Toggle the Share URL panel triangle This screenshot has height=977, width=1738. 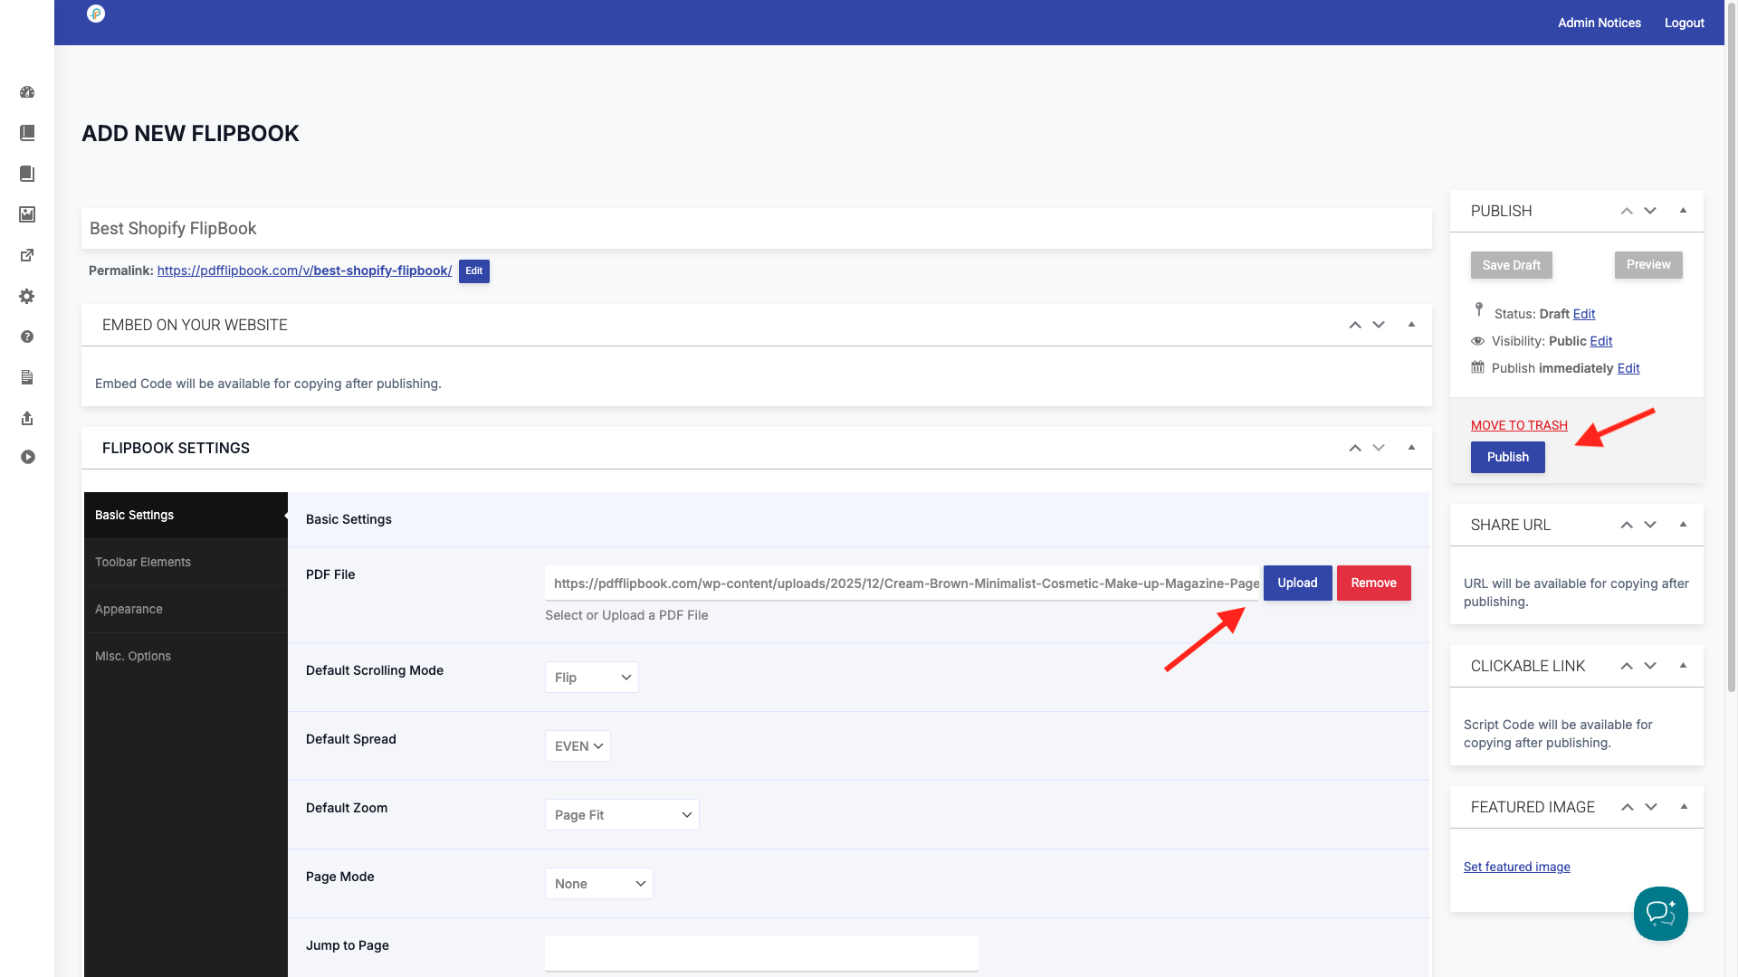click(x=1683, y=525)
